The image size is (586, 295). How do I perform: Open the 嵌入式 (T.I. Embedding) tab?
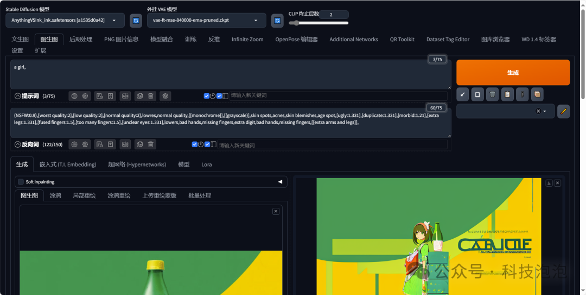pos(68,165)
